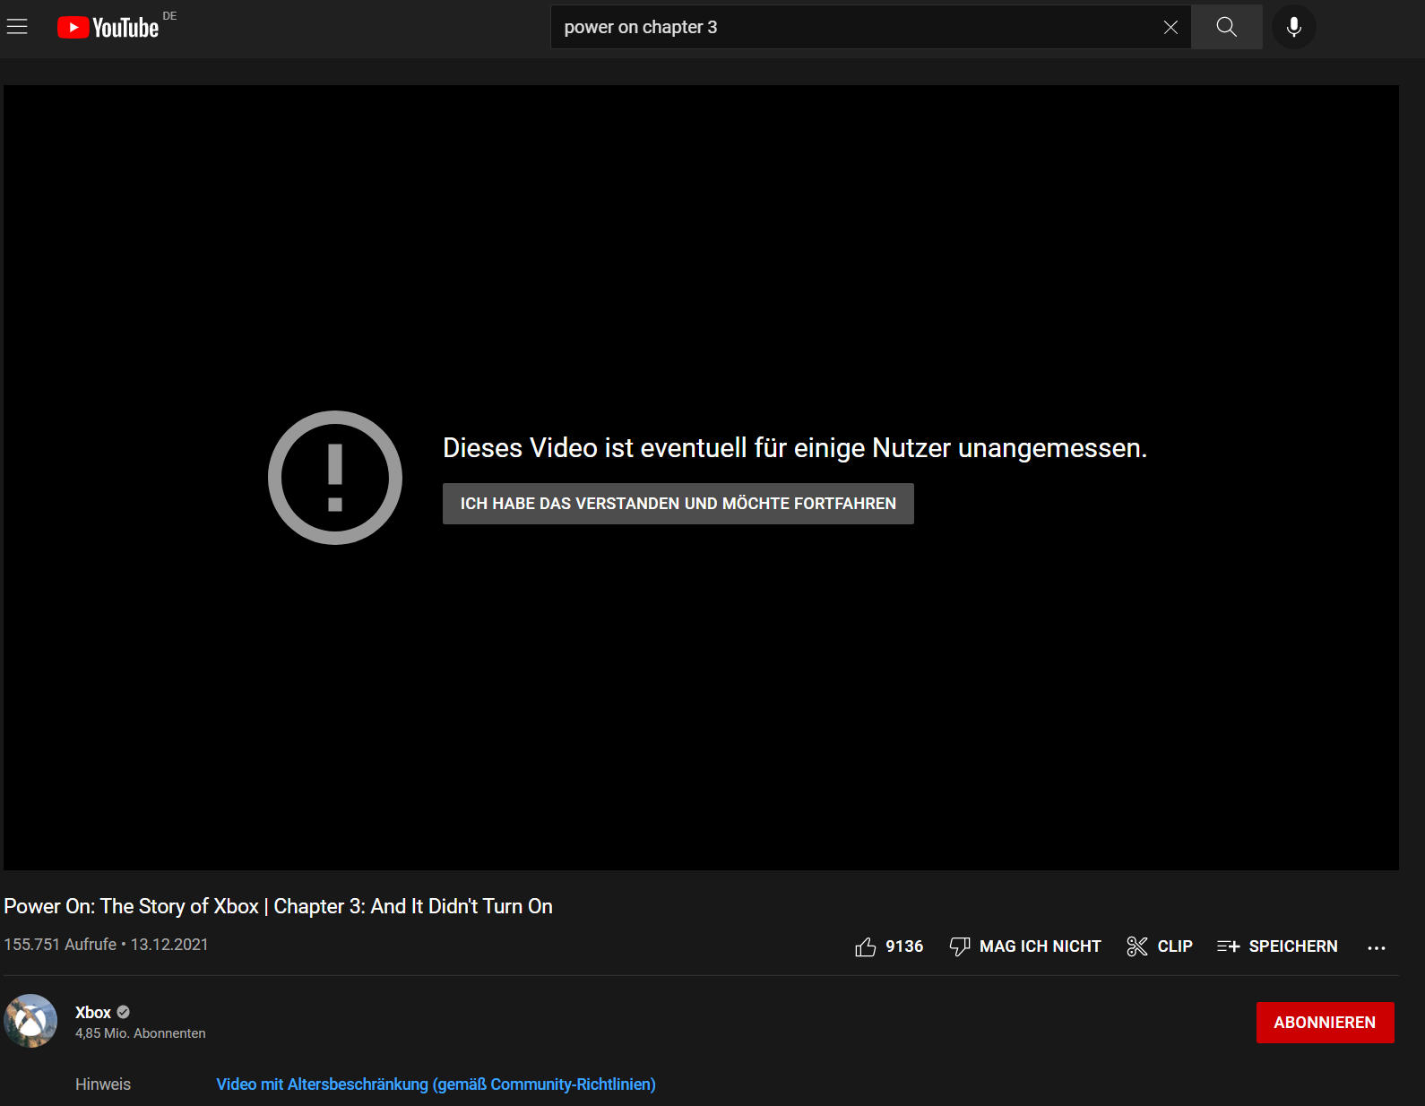Start voice search with microphone

coord(1294,27)
